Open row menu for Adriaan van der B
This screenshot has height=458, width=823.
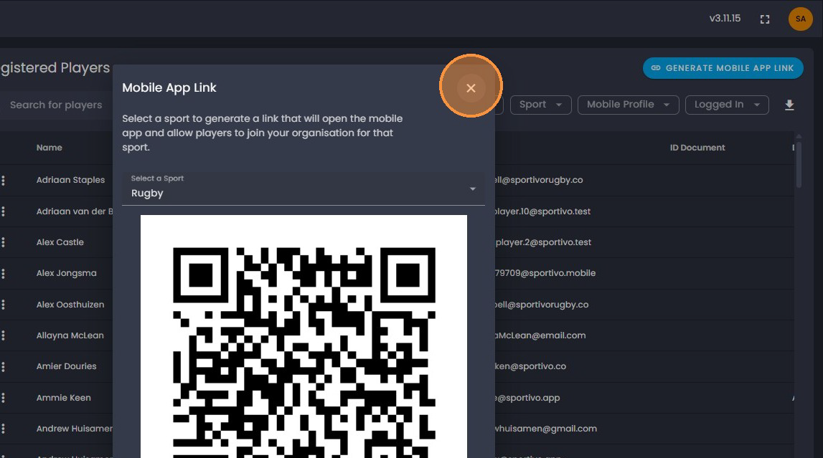(3, 211)
